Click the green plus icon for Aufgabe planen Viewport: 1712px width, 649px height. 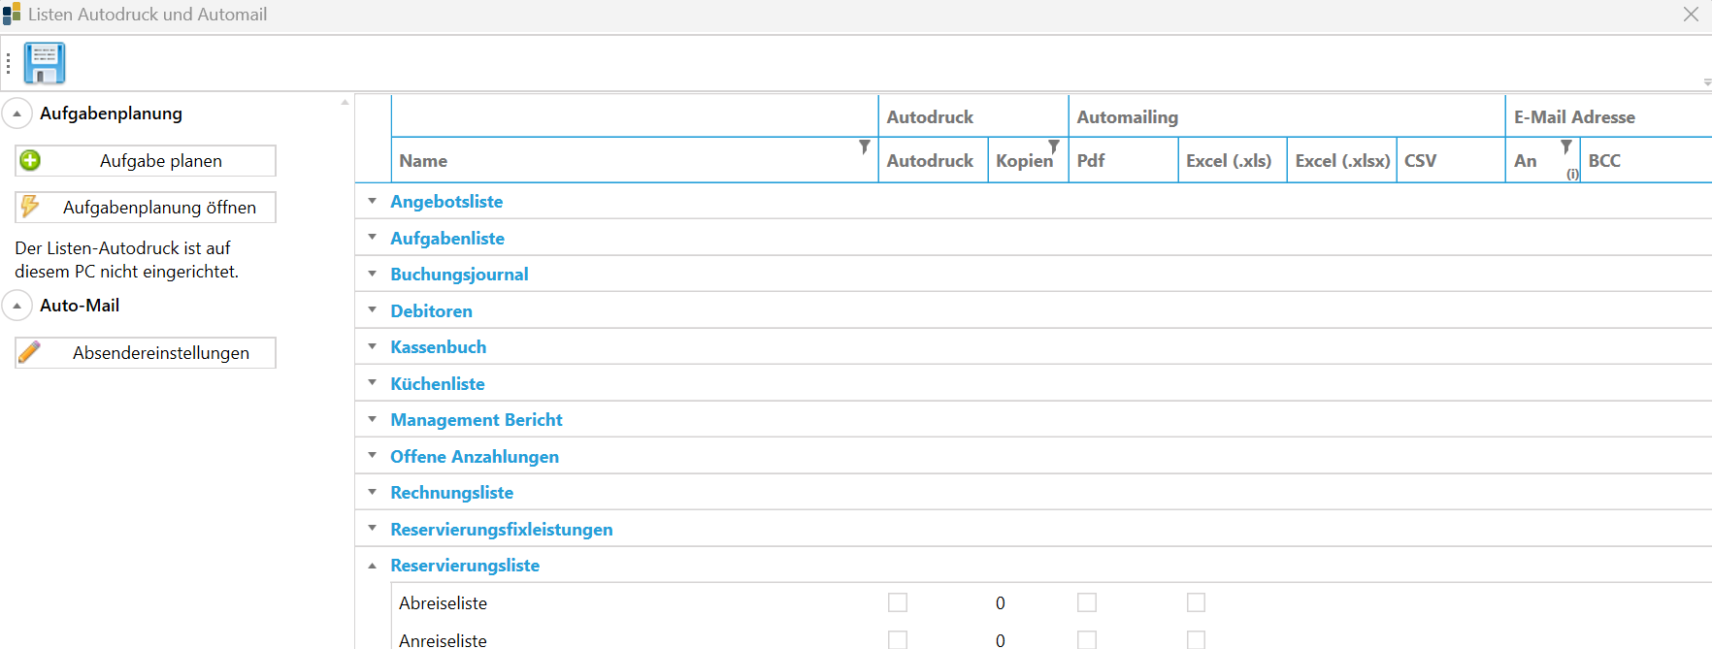[31, 161]
